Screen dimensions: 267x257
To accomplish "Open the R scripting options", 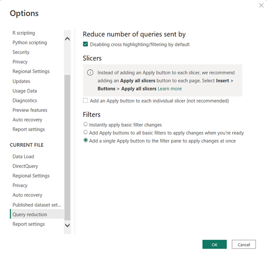I will 24,33.
